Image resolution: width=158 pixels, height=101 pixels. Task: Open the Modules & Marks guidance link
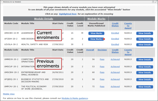[x=75, y=98]
